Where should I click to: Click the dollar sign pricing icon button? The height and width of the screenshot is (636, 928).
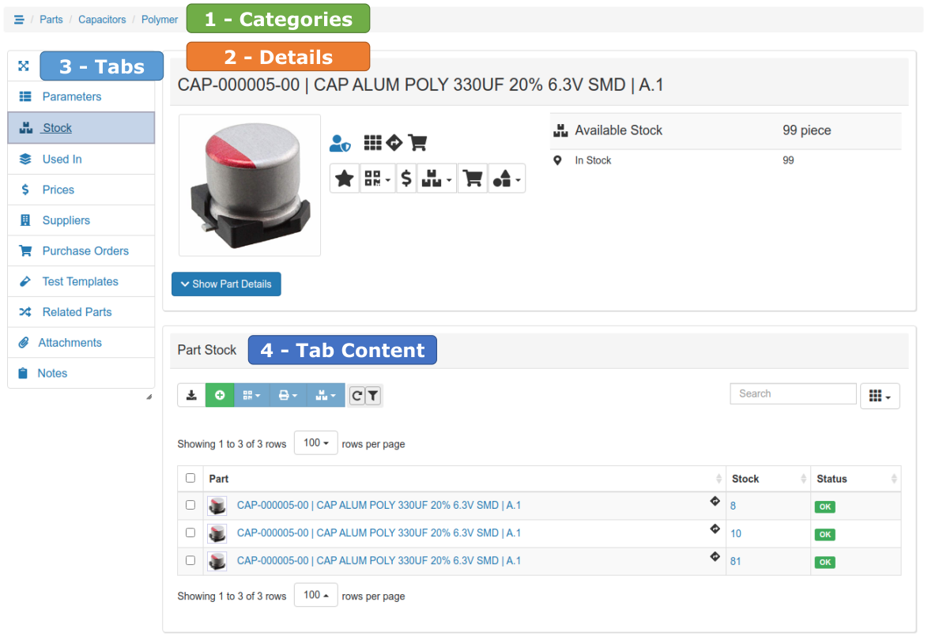pos(406,179)
